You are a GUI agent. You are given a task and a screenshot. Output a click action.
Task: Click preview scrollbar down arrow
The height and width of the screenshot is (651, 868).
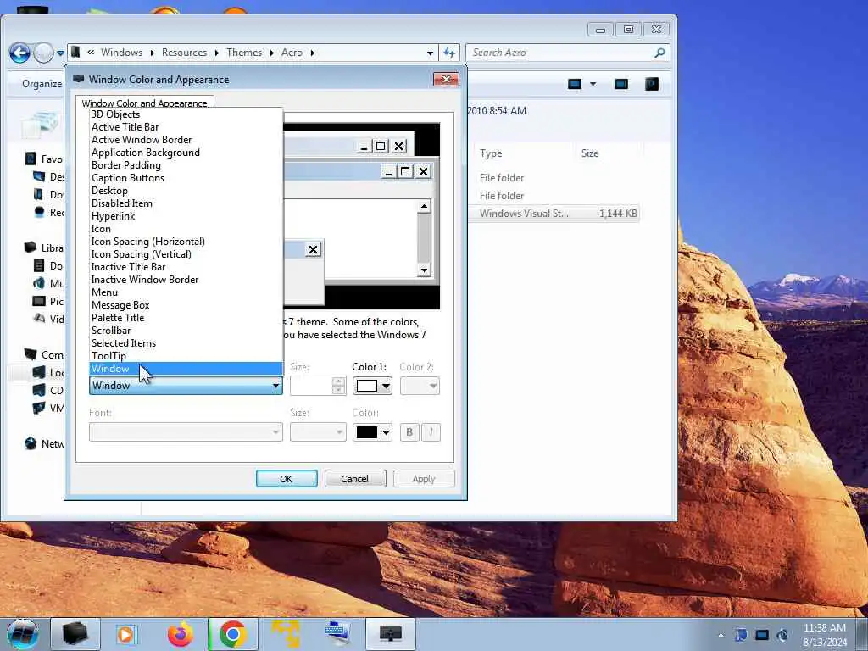[424, 270]
